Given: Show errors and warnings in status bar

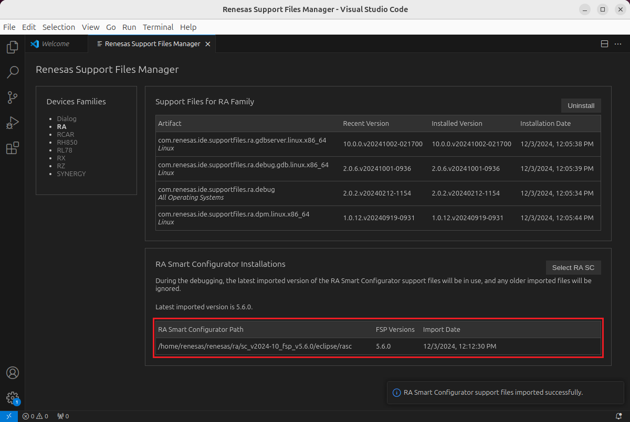Looking at the screenshot, I should pos(35,416).
